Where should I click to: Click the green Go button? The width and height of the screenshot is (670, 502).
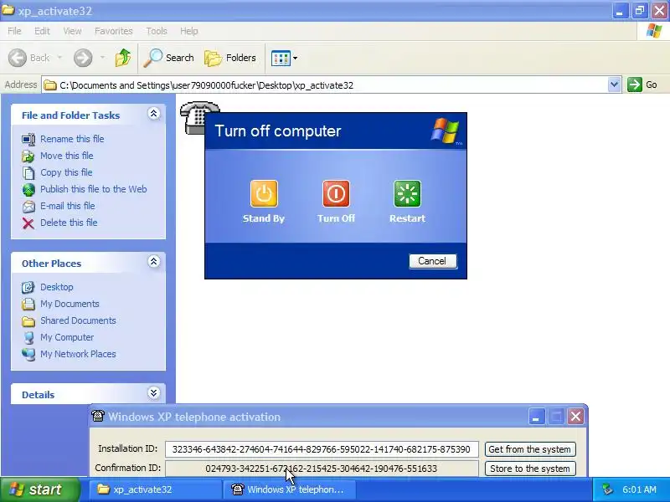click(x=642, y=85)
